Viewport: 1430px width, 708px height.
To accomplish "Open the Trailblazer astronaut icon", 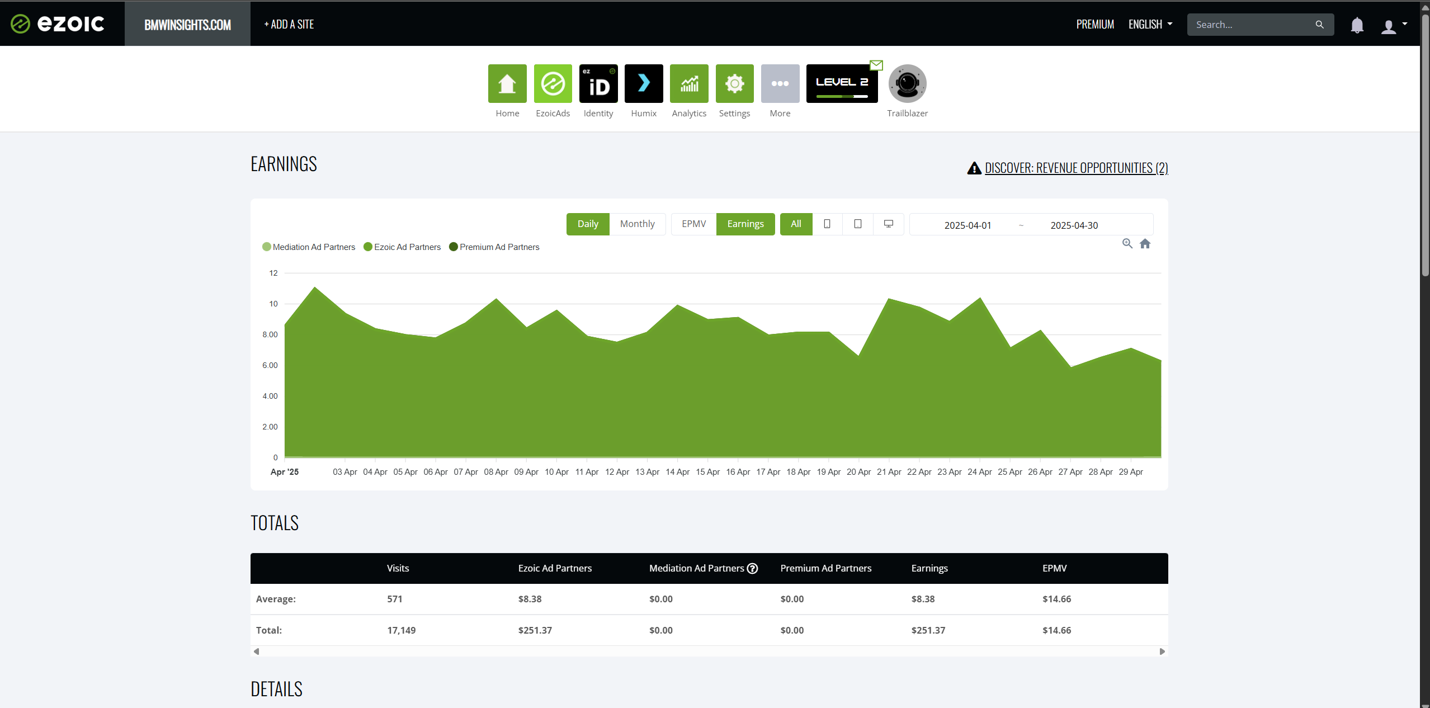I will 907,84.
